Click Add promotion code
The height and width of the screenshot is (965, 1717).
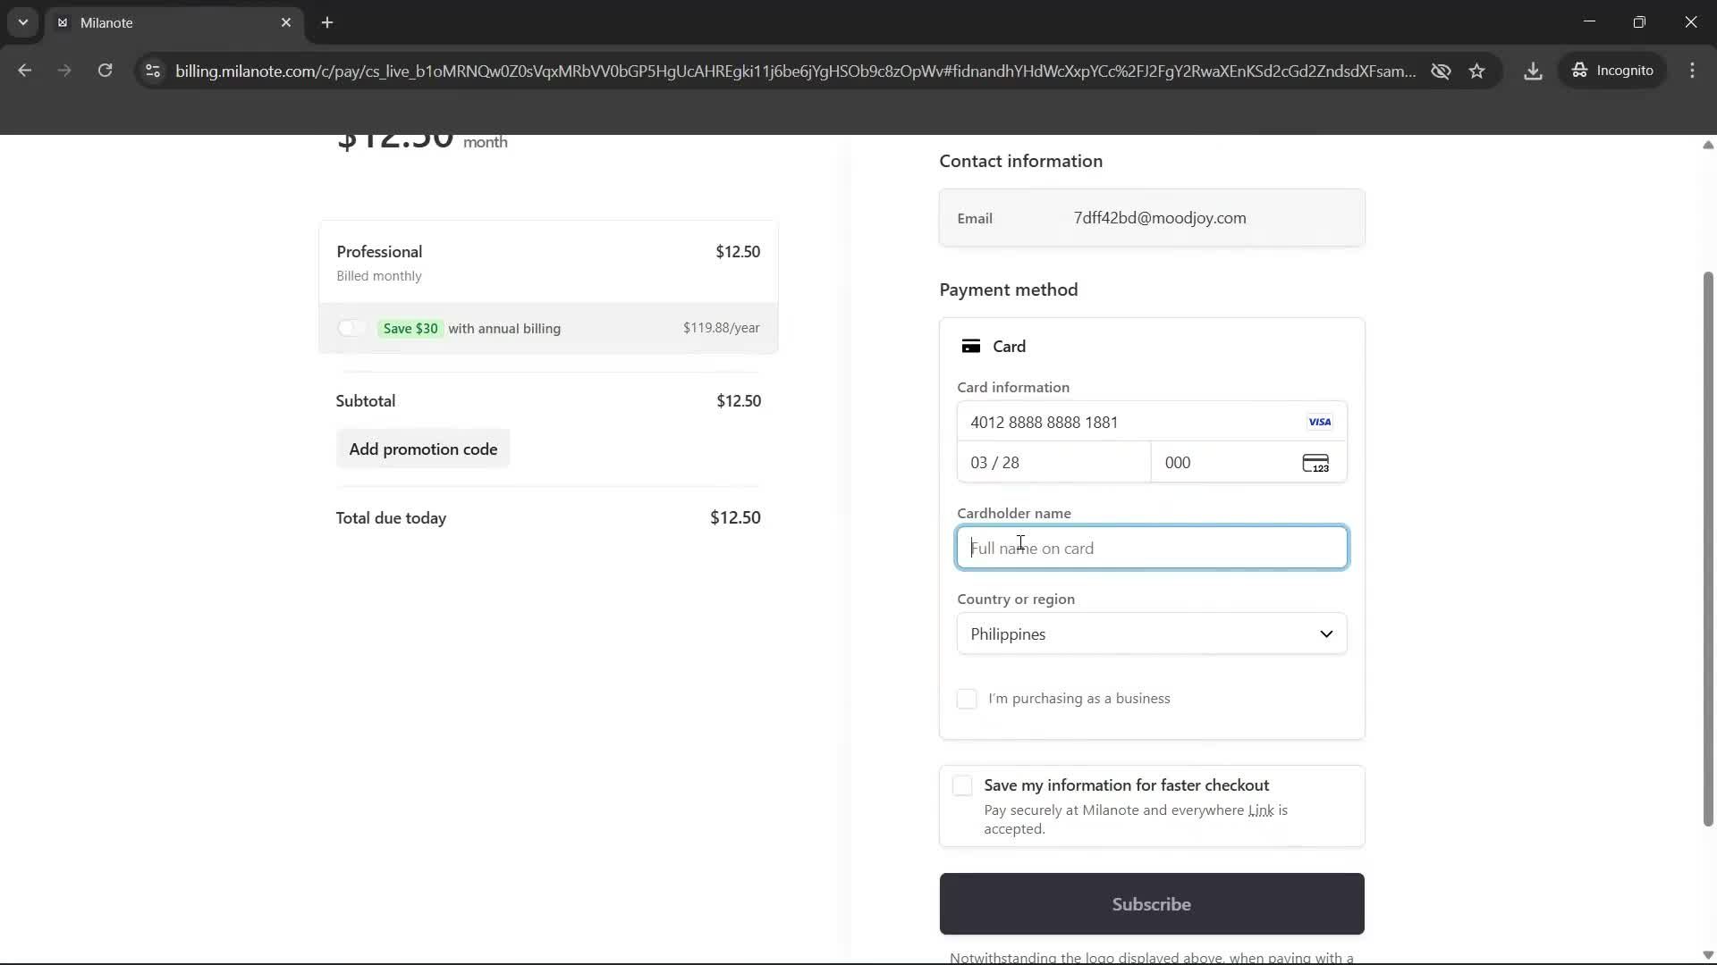click(423, 449)
